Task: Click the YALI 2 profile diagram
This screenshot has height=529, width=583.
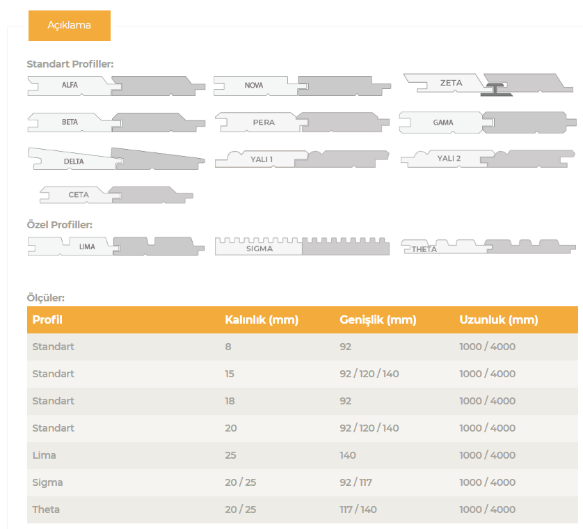Action: coord(488,159)
